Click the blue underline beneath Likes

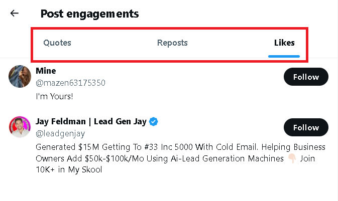[284, 56]
